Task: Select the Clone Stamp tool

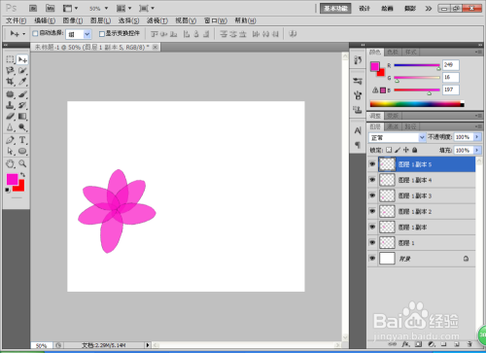Action: [x=10, y=105]
